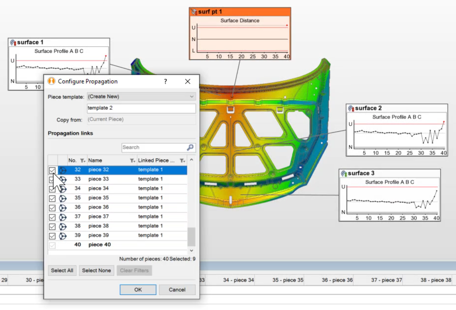Open the No. column filter
The image size is (456, 310).
(83, 161)
